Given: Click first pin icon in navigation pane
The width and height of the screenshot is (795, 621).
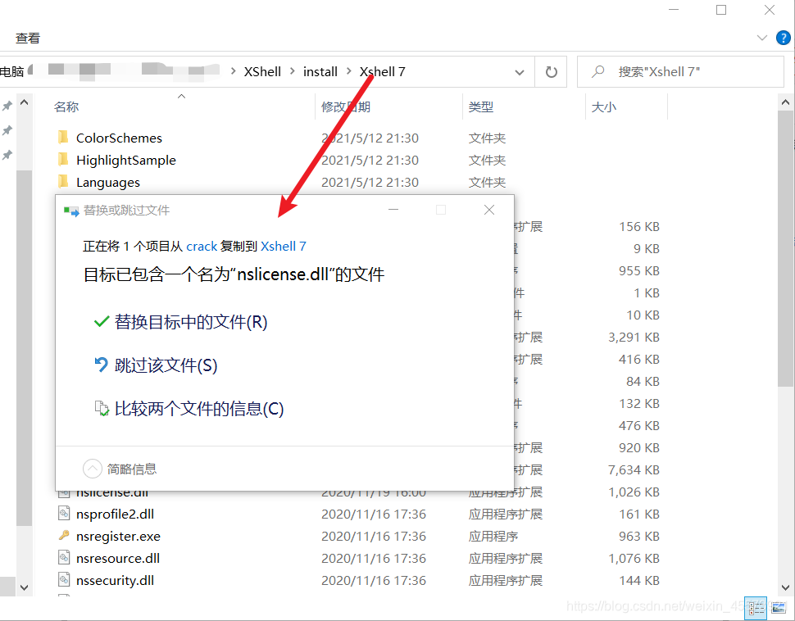Looking at the screenshot, I should click(7, 106).
